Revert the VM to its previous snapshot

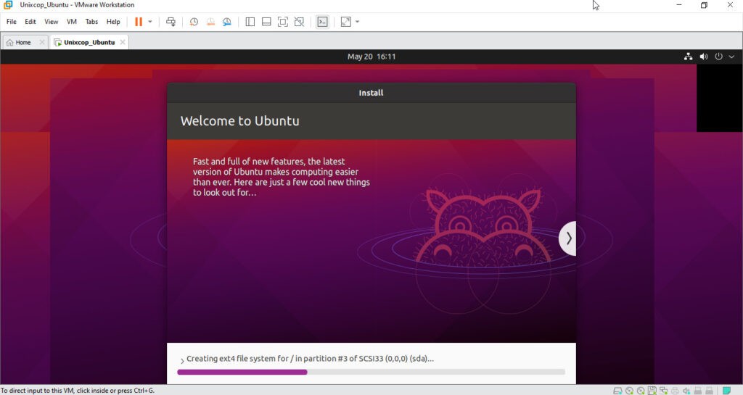[210, 22]
